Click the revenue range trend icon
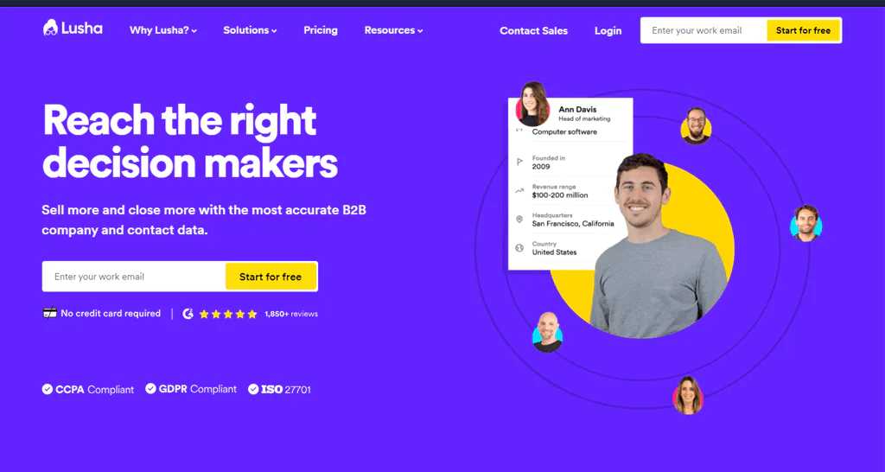The width and height of the screenshot is (885, 472). 519,191
